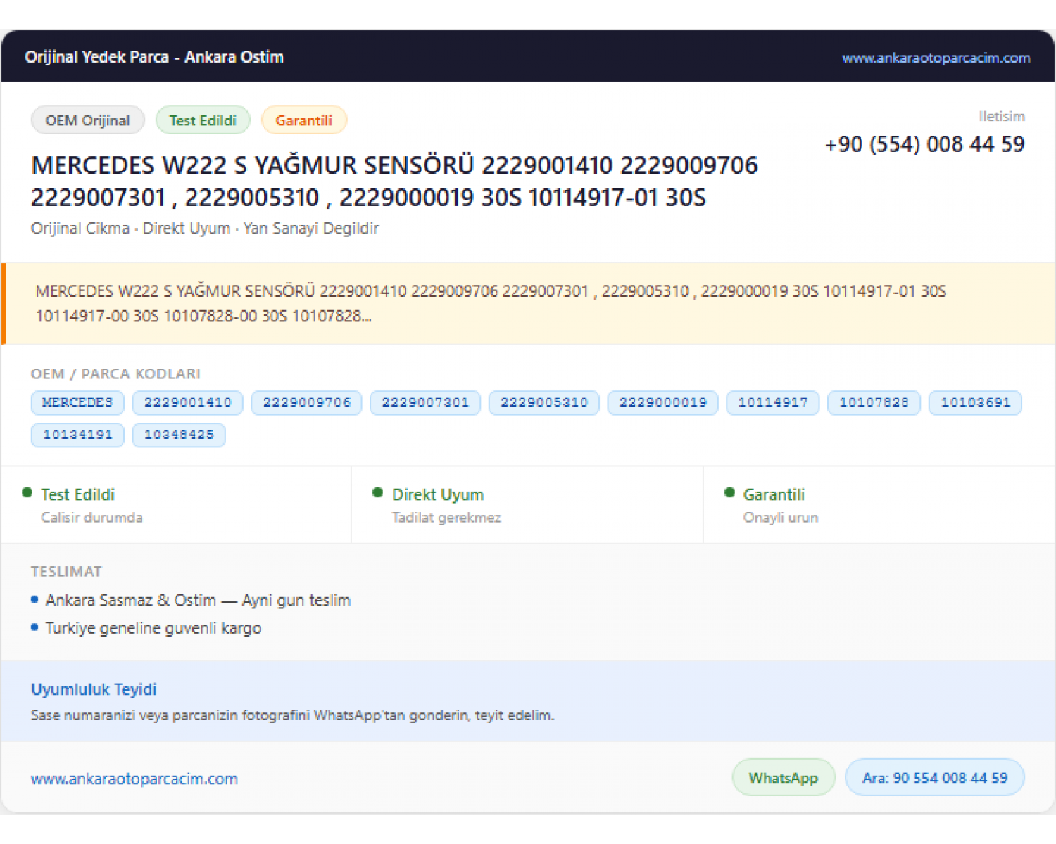Click the 2229000019 part code chip
This screenshot has height=844, width=1056.
(x=663, y=402)
